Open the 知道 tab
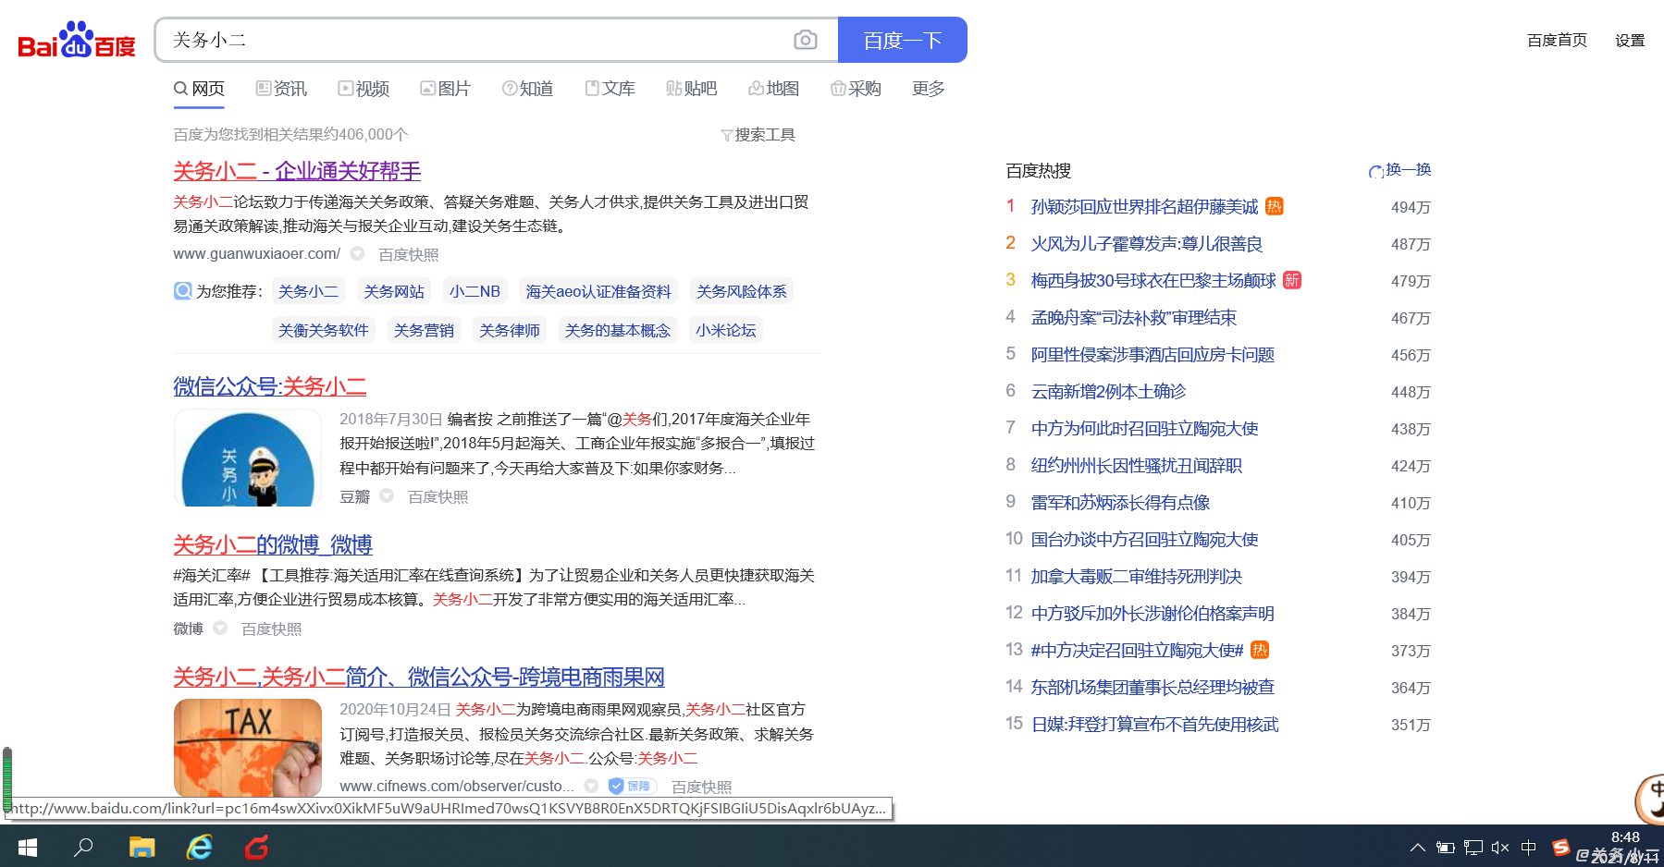This screenshot has width=1664, height=867. click(x=527, y=89)
